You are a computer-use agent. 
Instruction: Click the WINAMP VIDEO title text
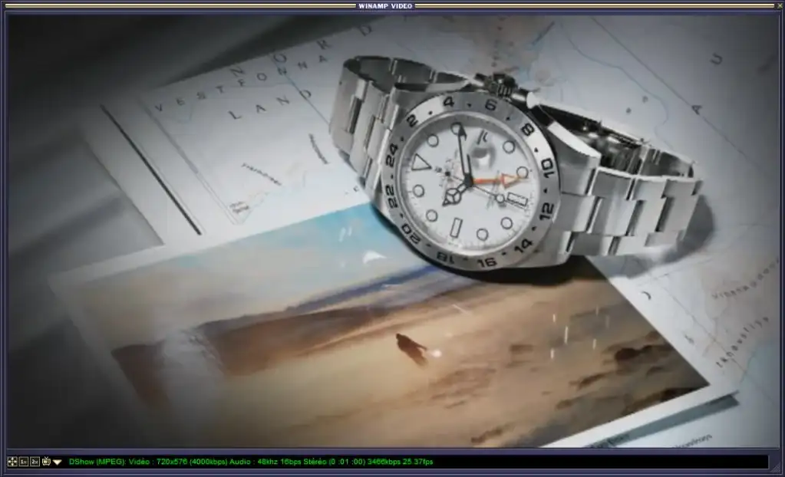click(385, 5)
